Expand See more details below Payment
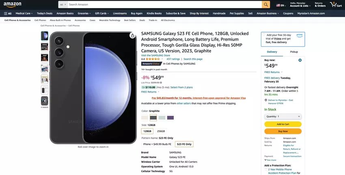The height and width of the screenshot is (175, 345). (x=271, y=160)
